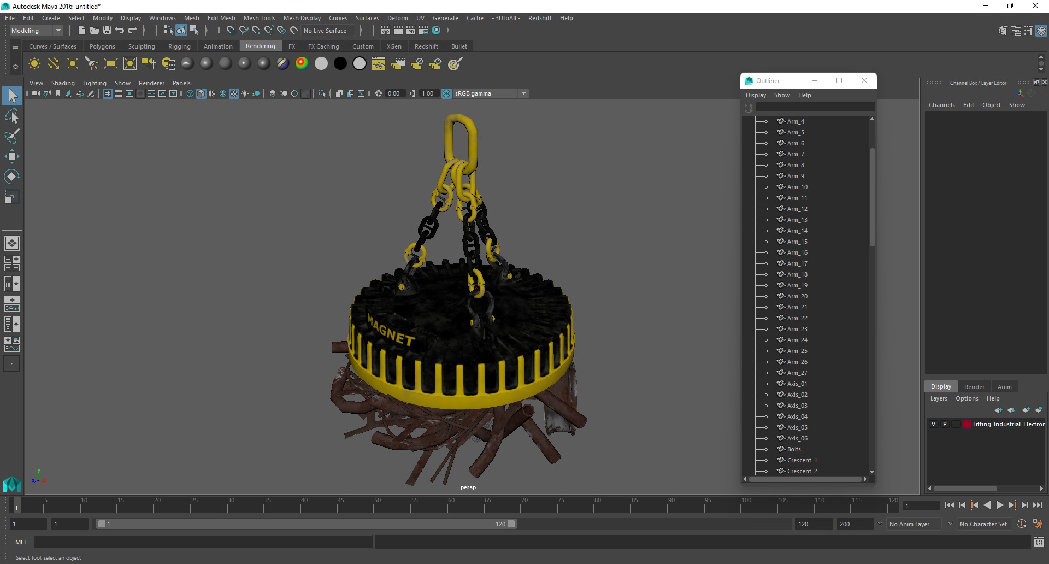Activate the Scale tool

click(x=12, y=197)
